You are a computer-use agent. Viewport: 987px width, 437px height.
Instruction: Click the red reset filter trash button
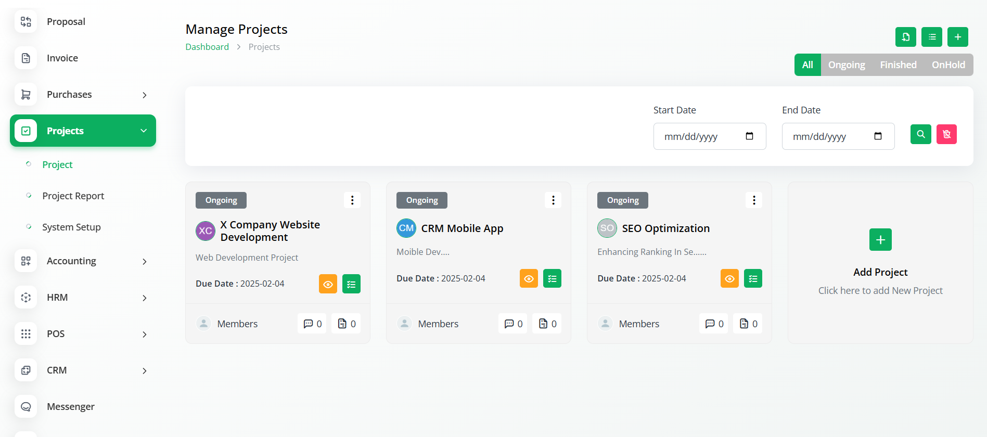click(947, 134)
